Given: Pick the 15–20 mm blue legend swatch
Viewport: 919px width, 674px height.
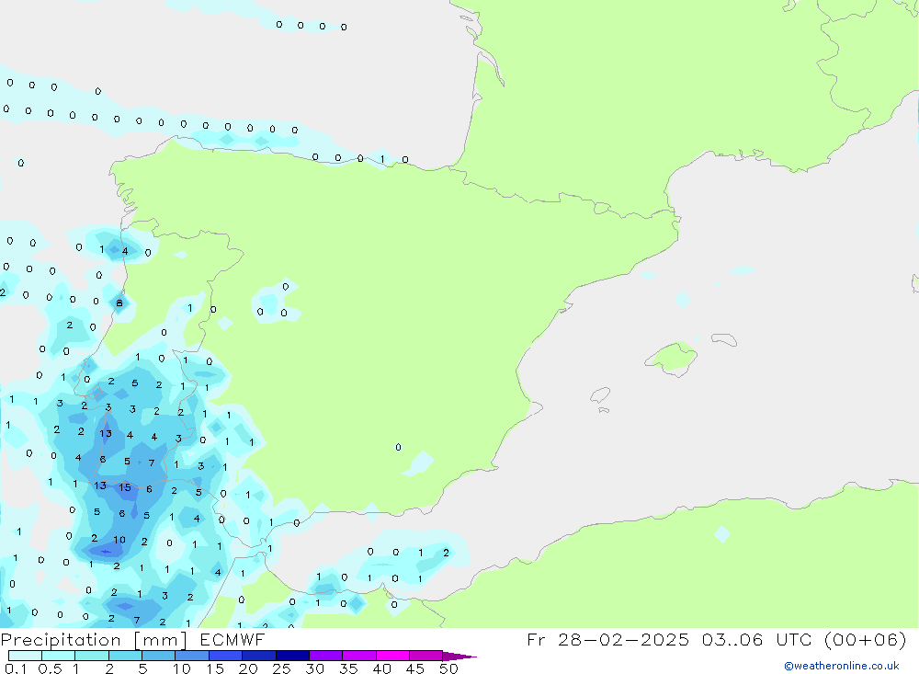Looking at the screenshot, I should tap(226, 656).
